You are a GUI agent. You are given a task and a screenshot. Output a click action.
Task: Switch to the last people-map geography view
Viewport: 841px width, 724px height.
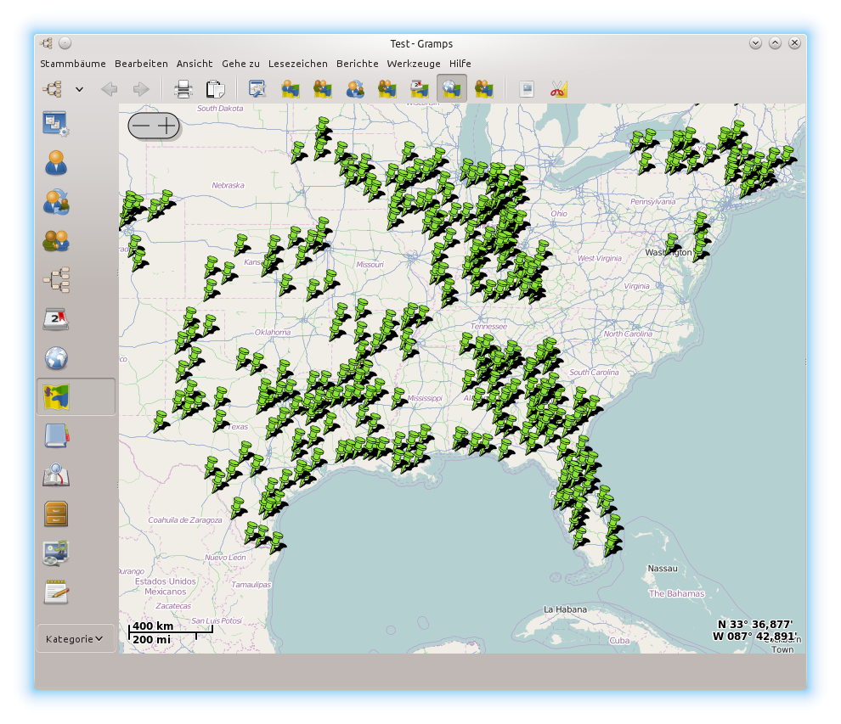484,89
